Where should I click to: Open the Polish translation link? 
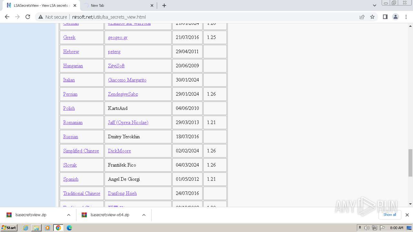pos(69,108)
